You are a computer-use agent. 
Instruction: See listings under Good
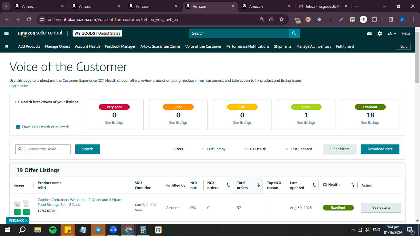pyautogui.click(x=306, y=123)
